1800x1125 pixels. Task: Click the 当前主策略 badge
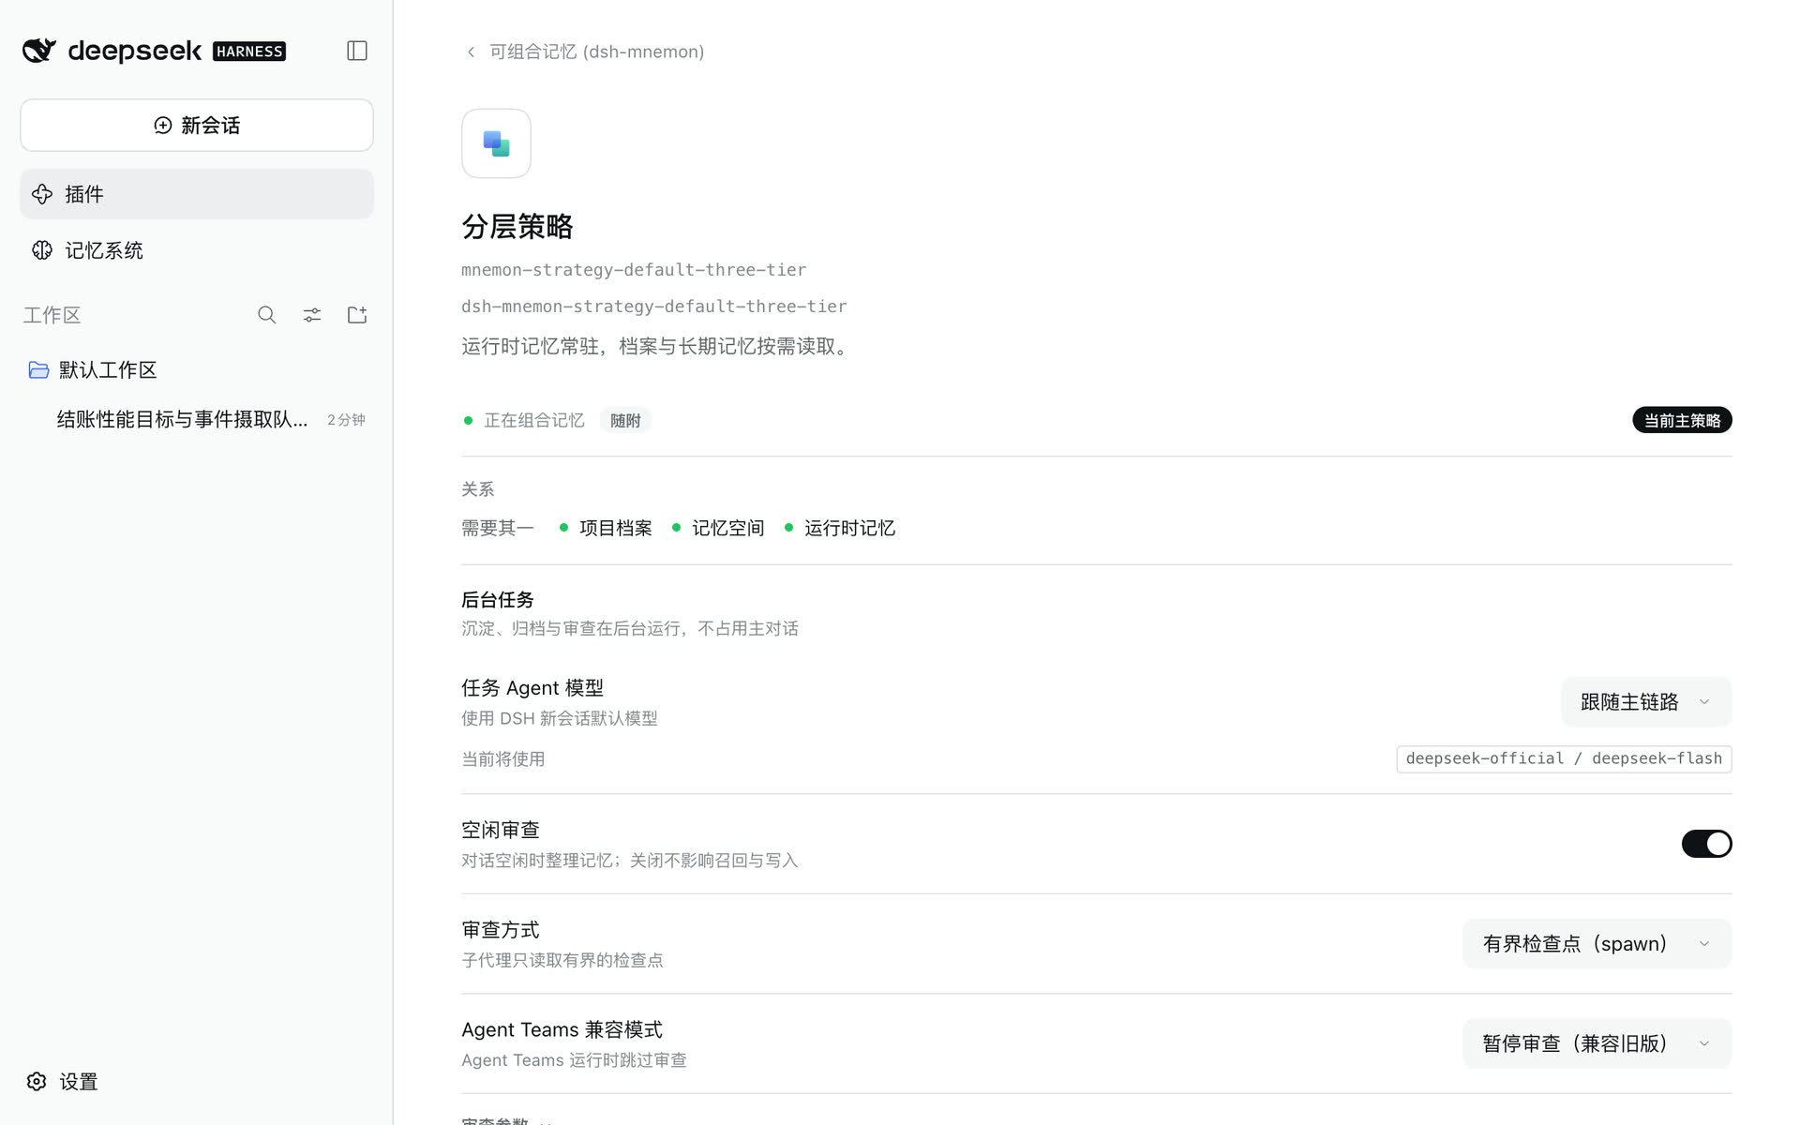1682,420
